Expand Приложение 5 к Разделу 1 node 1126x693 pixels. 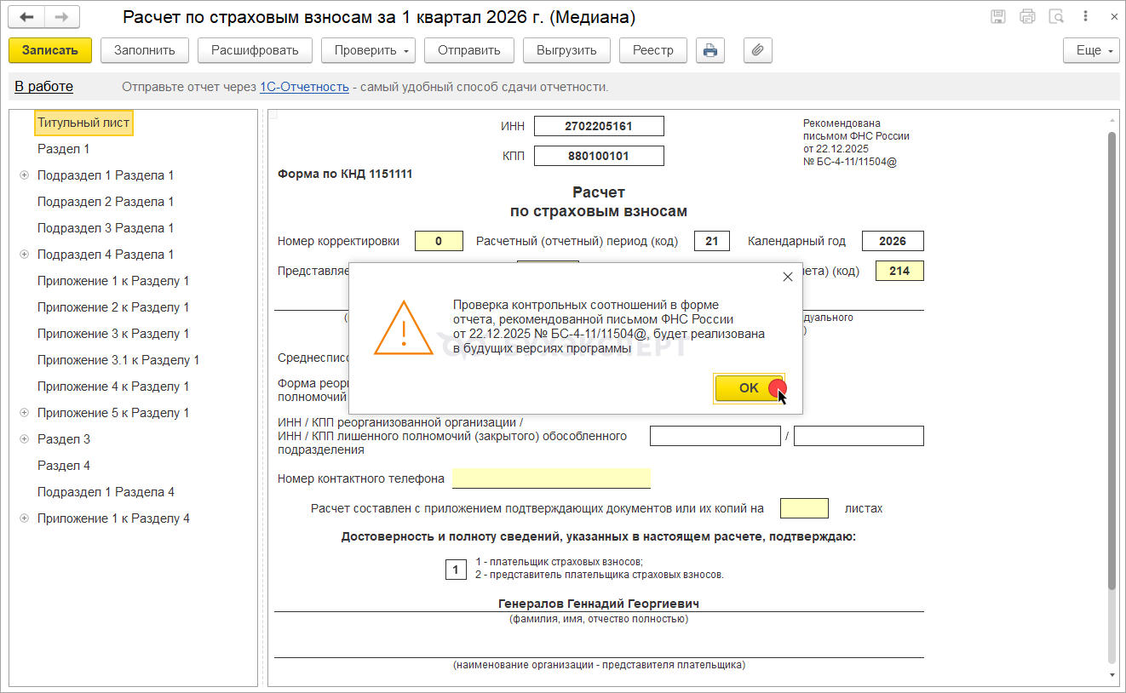coord(24,413)
